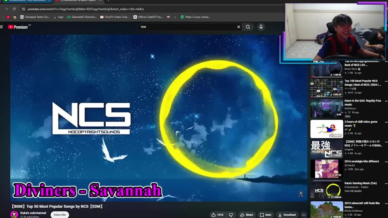Download the video
Viewport: 388px width, 218px height.
(287, 215)
